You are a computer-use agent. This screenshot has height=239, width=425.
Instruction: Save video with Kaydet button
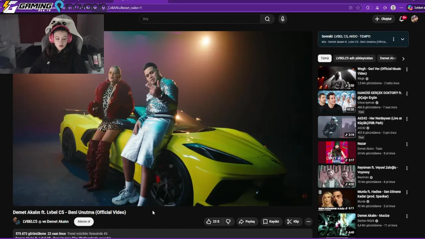click(271, 221)
